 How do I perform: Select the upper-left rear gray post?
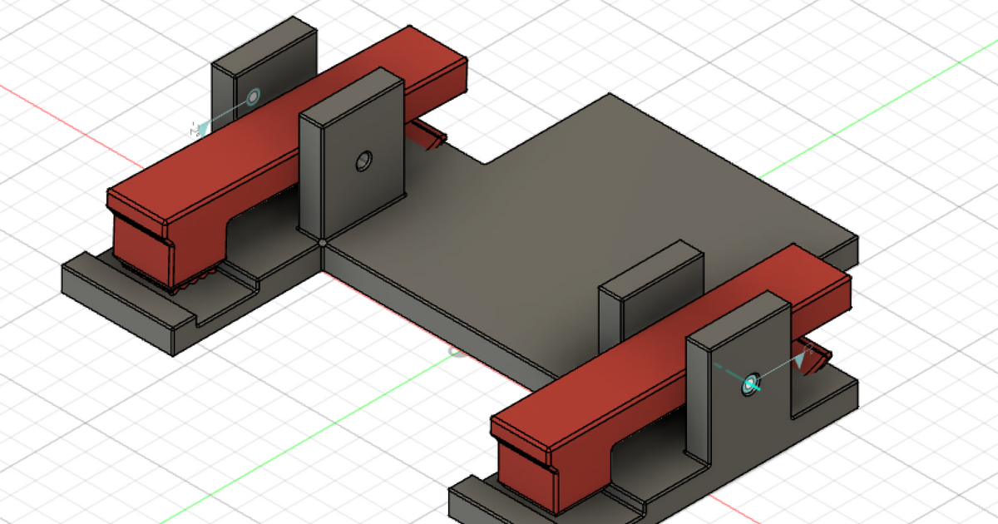229,83
